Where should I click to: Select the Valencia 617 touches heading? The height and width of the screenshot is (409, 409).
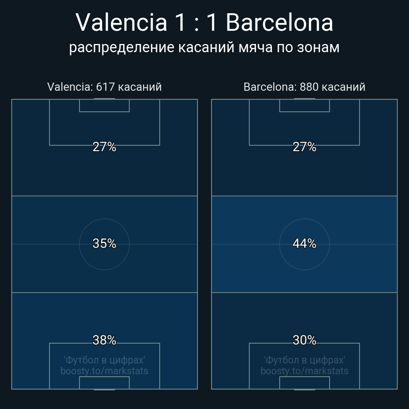[104, 87]
